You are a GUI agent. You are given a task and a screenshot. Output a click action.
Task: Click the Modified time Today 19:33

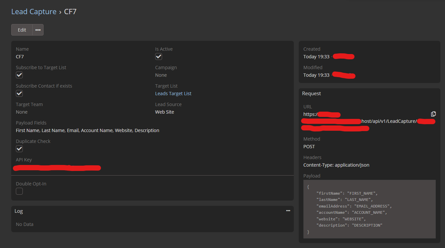click(x=316, y=75)
